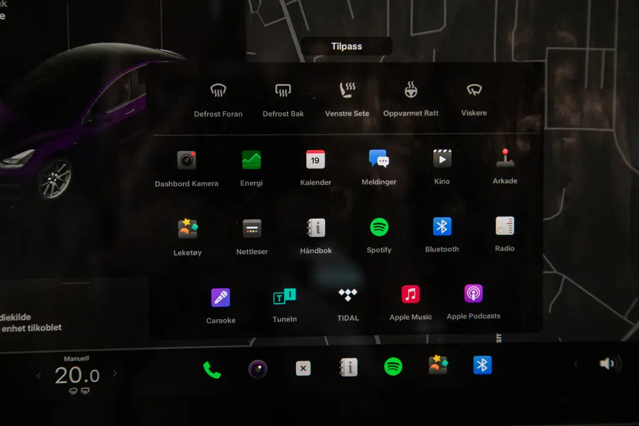Activate Viskere wiper control
639x426 pixels.
tap(474, 99)
